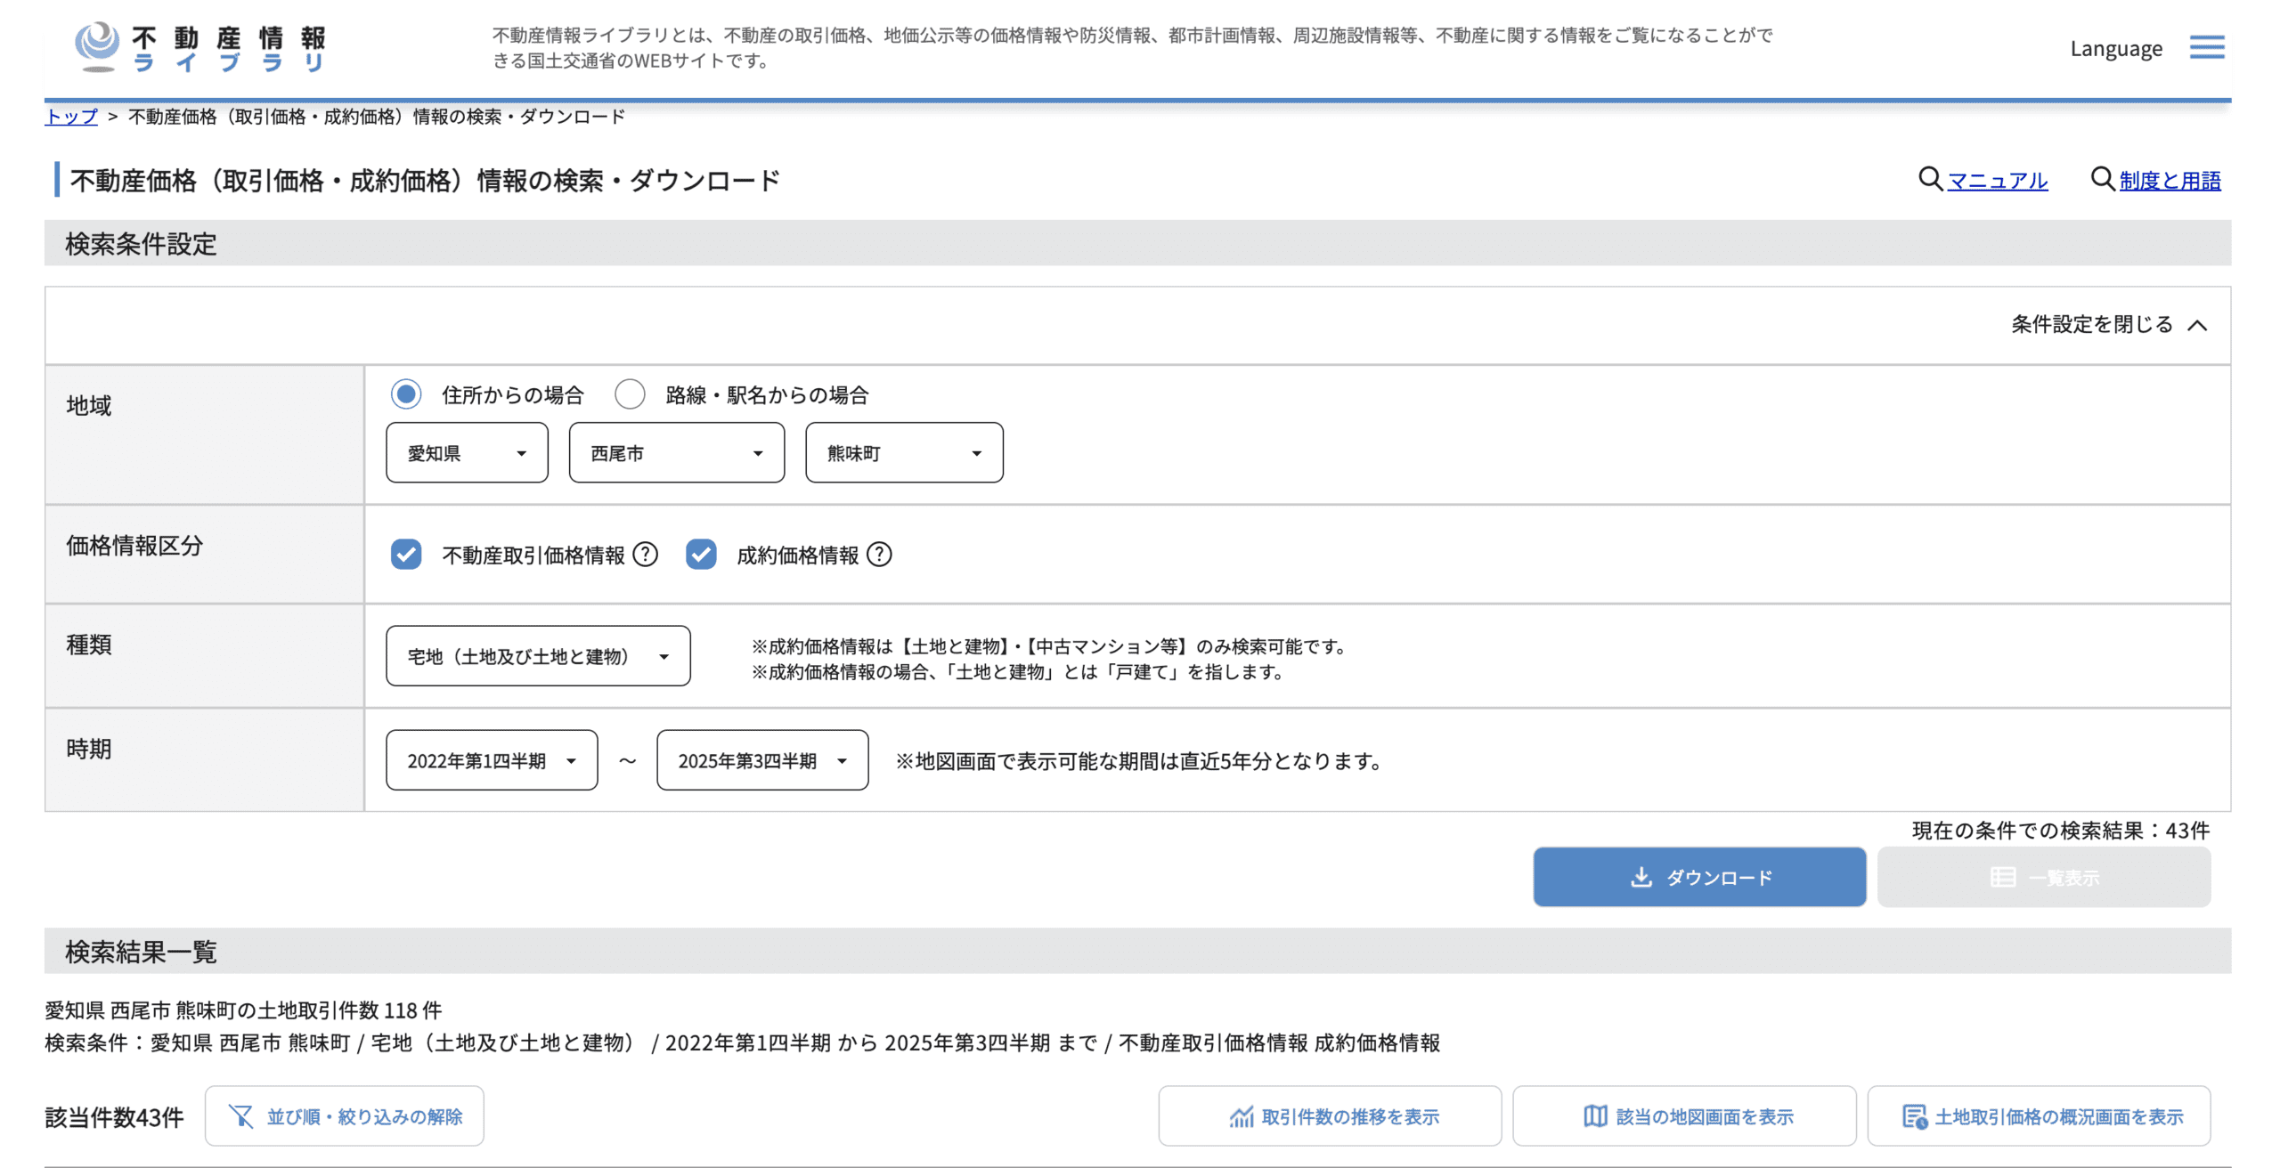Select 路線・駅名からの場合 radio button
Image resolution: width=2280 pixels, height=1168 pixels.
click(630, 393)
